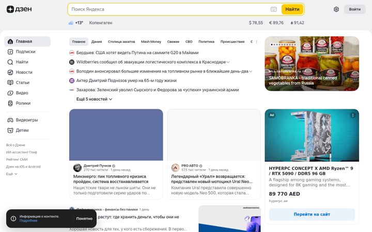Click the Подписки checkmark icon

(10, 52)
